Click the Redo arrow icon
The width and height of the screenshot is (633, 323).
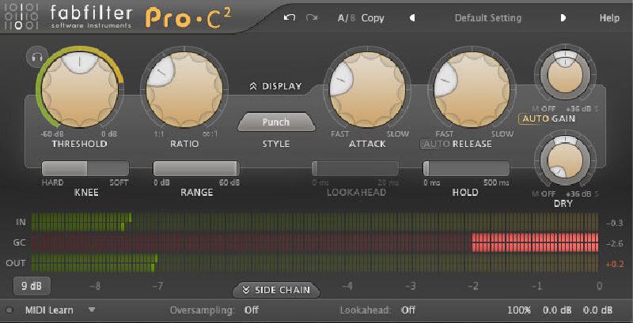[311, 18]
